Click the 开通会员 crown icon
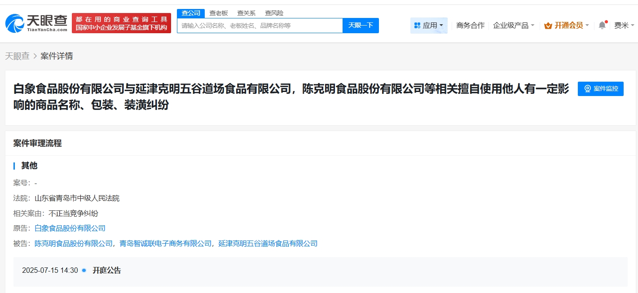Viewport: 638px width, 293px height. [548, 26]
